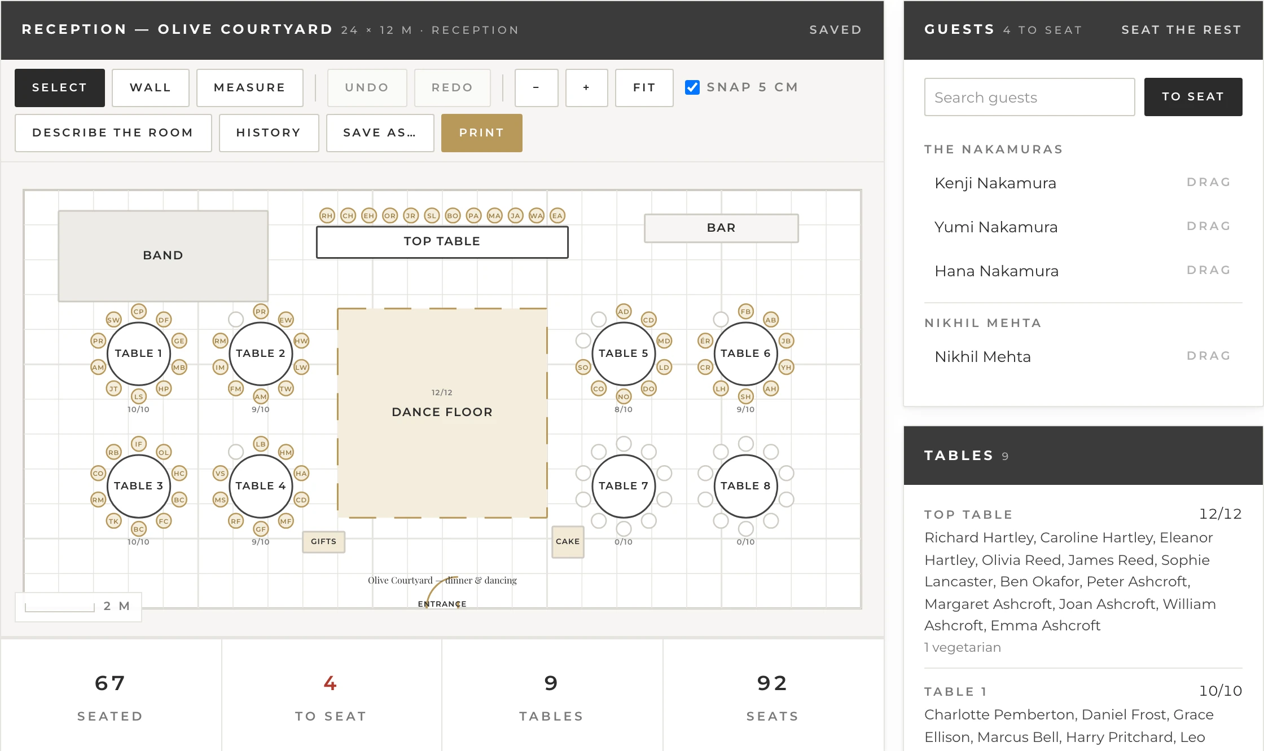Click the Redo button

pyautogui.click(x=452, y=87)
